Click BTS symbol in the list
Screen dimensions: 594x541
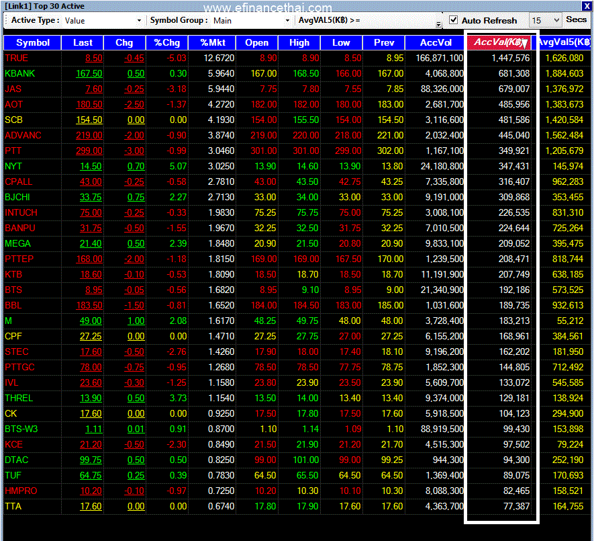coord(13,290)
